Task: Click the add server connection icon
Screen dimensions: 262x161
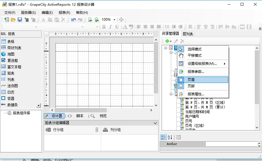Action: pyautogui.click(x=27, y=20)
